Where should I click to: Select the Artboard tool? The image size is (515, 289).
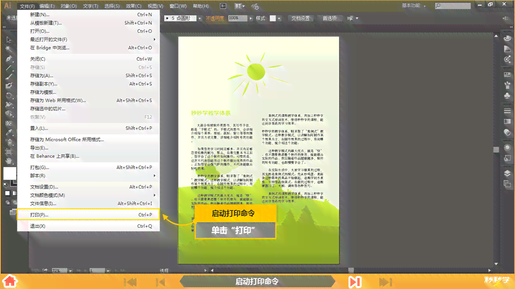9,152
